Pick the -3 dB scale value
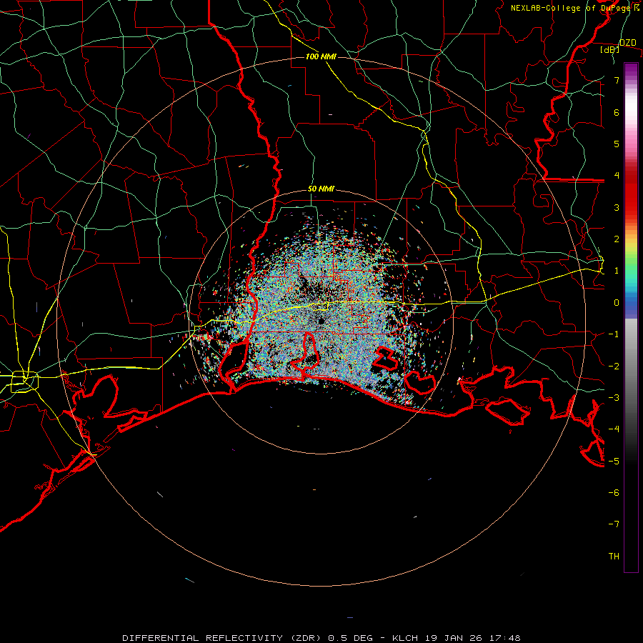The height and width of the screenshot is (643, 643). [614, 398]
